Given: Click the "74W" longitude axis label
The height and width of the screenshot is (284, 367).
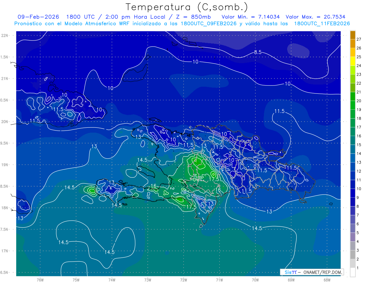Looking at the screenshot, I should click(112, 280).
